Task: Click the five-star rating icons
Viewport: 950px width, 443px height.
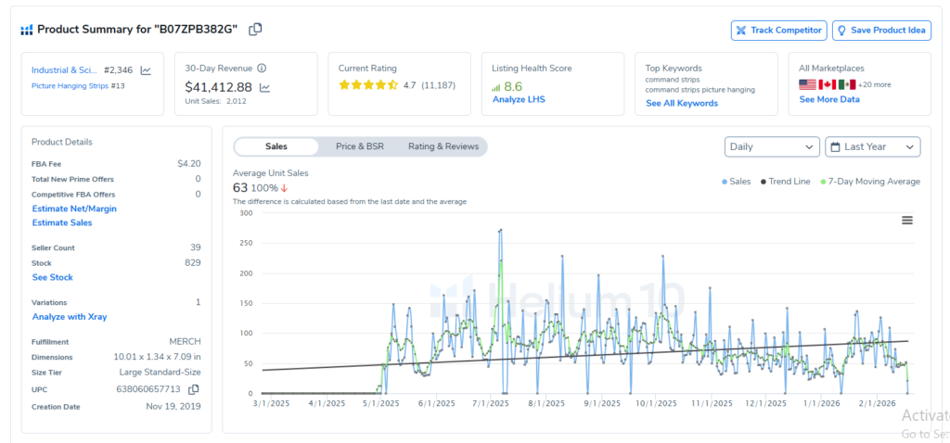Action: [368, 85]
